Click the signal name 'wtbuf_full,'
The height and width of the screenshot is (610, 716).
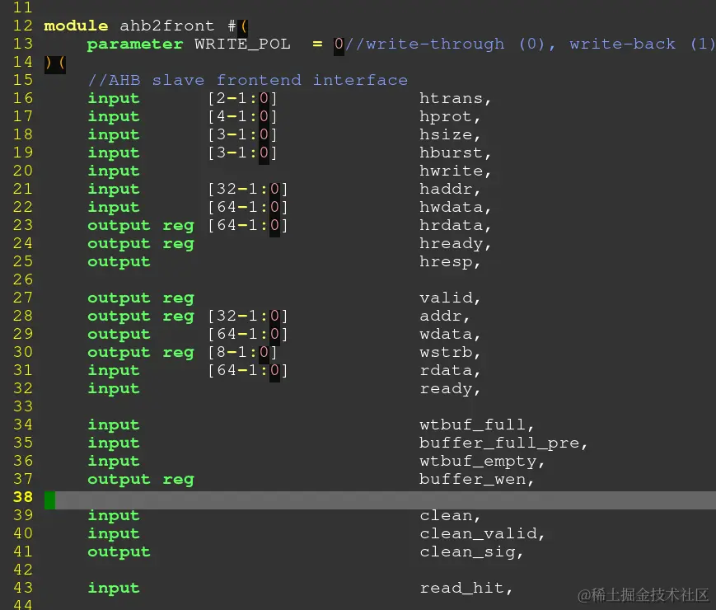coord(477,425)
